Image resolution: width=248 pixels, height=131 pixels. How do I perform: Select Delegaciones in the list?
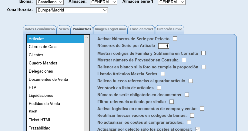coord(55,71)
